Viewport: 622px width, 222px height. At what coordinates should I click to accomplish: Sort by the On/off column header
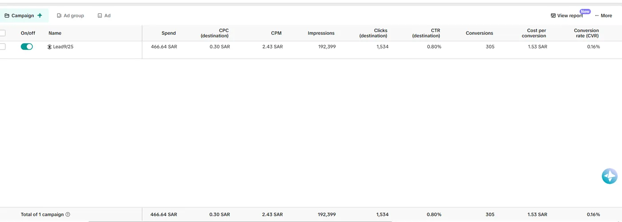tap(28, 33)
